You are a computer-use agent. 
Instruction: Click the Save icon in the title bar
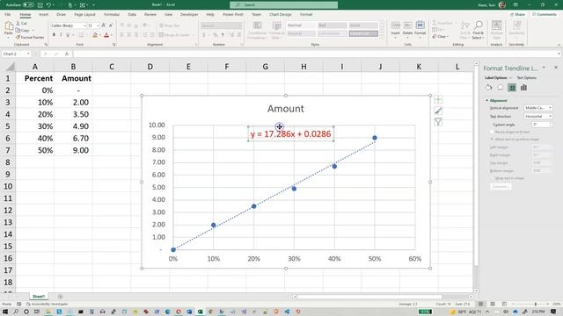(x=40, y=4)
